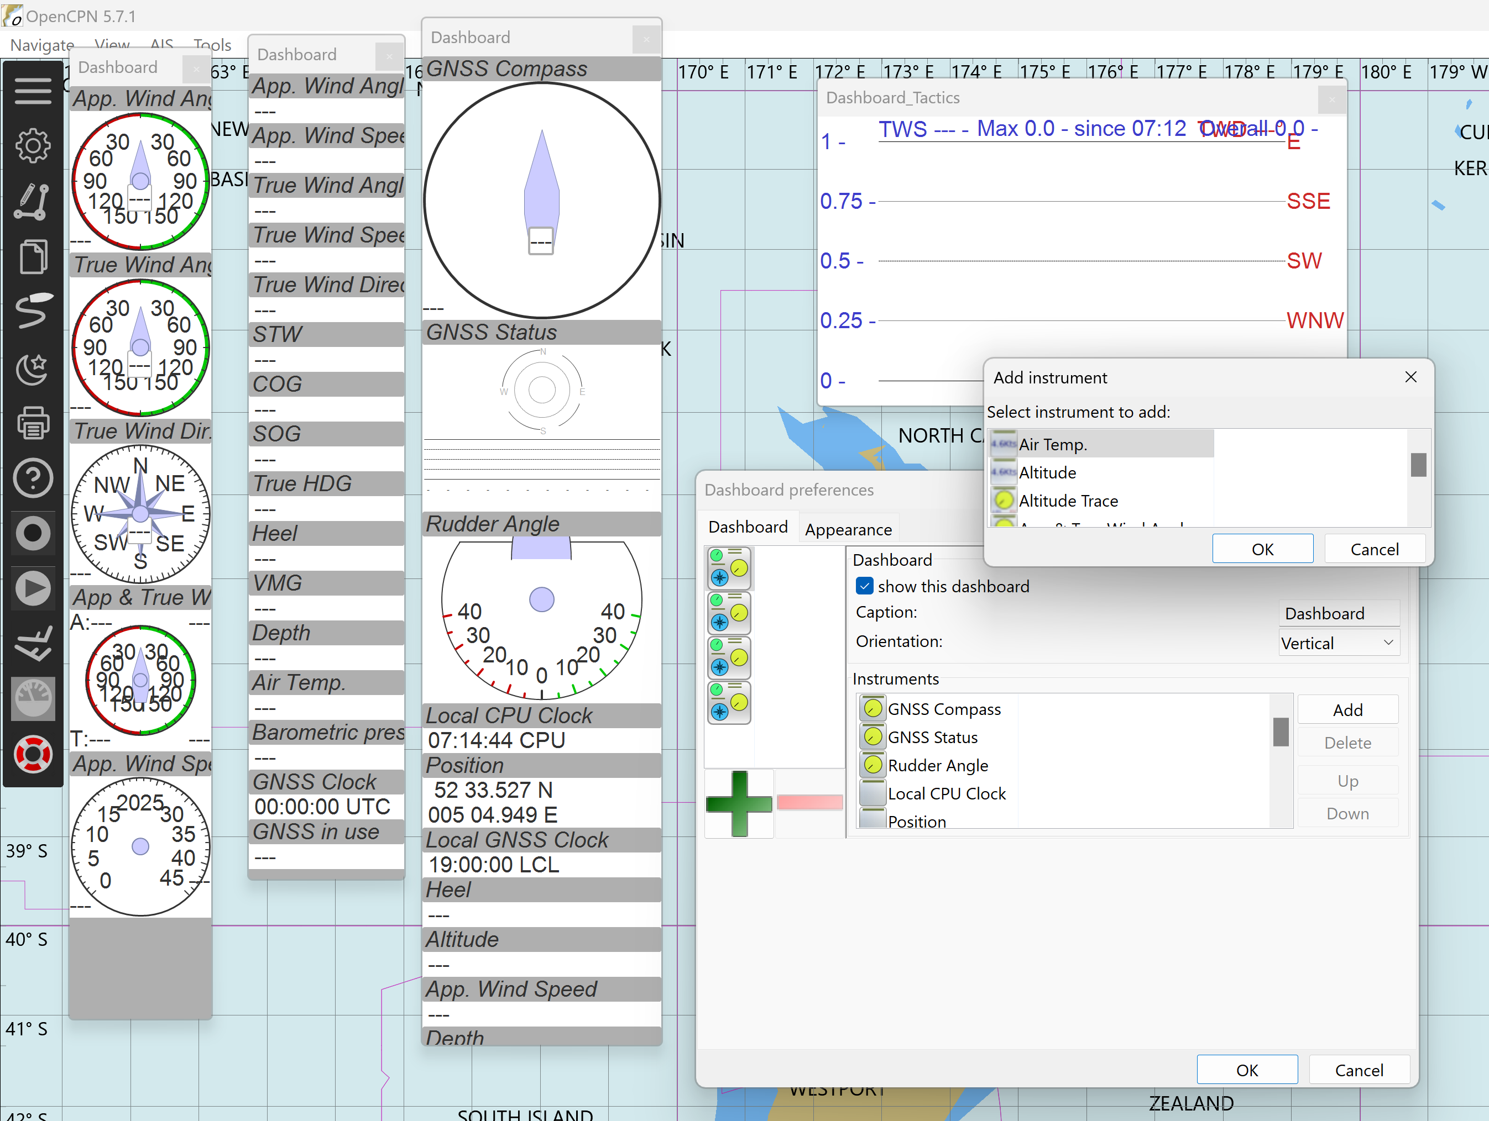Toggle the 'show this dashboard' checkbox
This screenshot has height=1121, width=1489.
tap(864, 586)
